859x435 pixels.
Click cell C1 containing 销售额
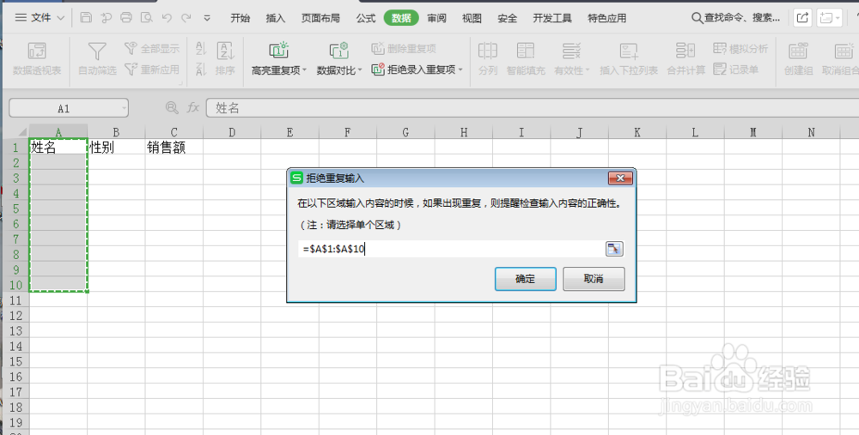click(174, 148)
